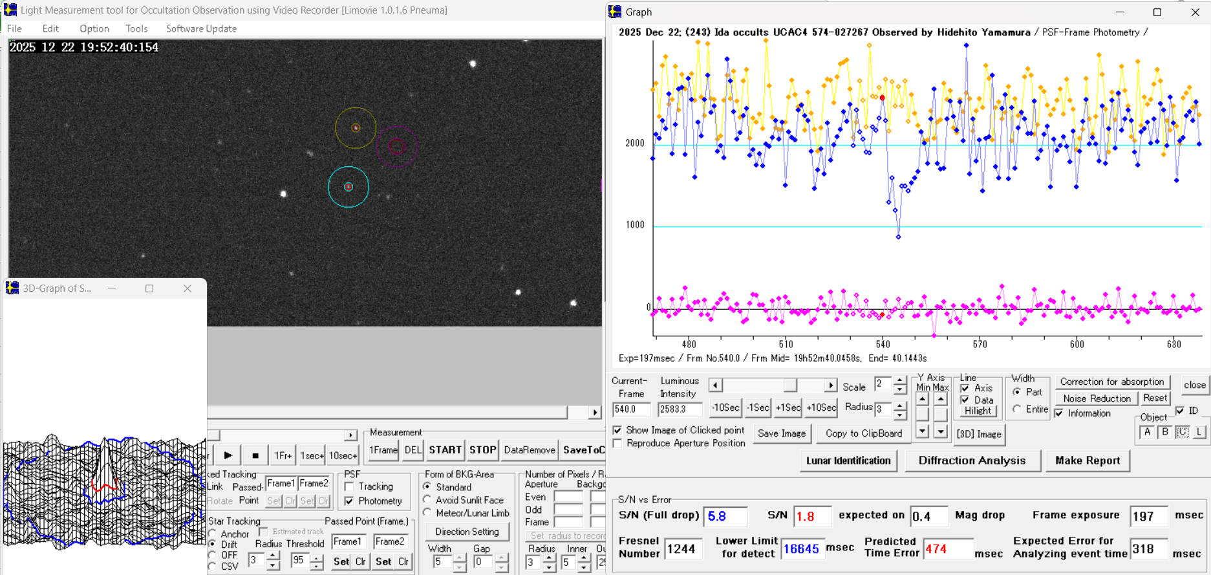Increase graph Radius with up spinner
This screenshot has width=1211, height=575.
(x=900, y=405)
